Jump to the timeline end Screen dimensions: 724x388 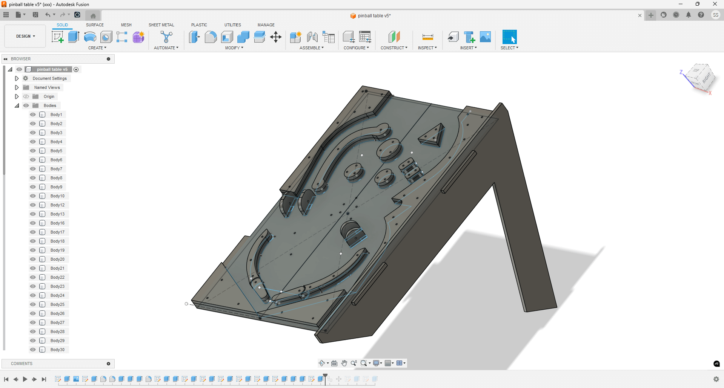coord(44,379)
